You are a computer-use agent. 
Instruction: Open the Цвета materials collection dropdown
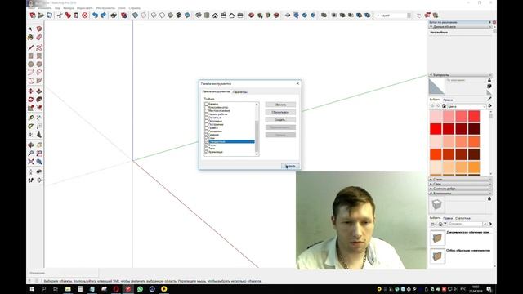pyautogui.click(x=467, y=106)
